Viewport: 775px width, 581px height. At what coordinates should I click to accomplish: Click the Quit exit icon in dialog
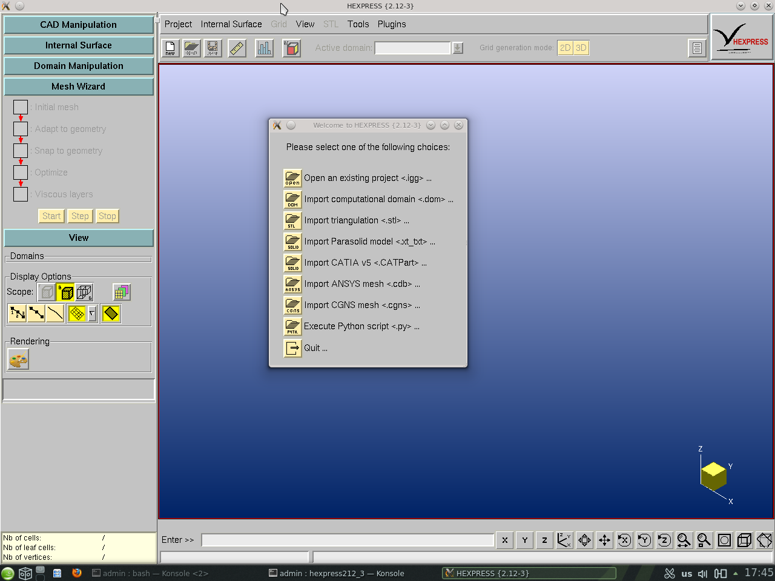pos(292,348)
